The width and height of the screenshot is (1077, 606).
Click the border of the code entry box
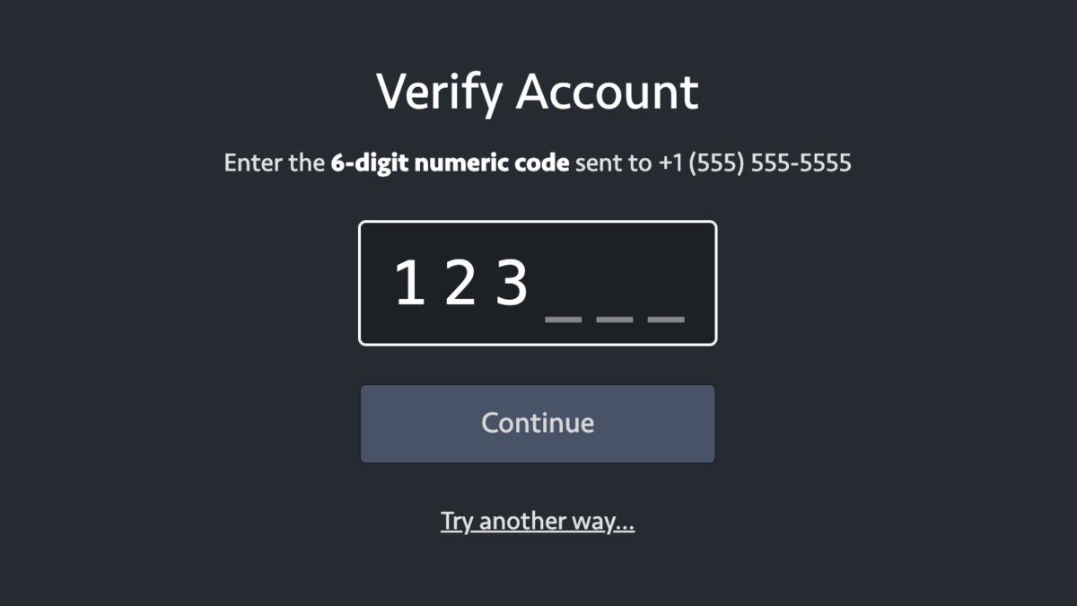coord(537,220)
